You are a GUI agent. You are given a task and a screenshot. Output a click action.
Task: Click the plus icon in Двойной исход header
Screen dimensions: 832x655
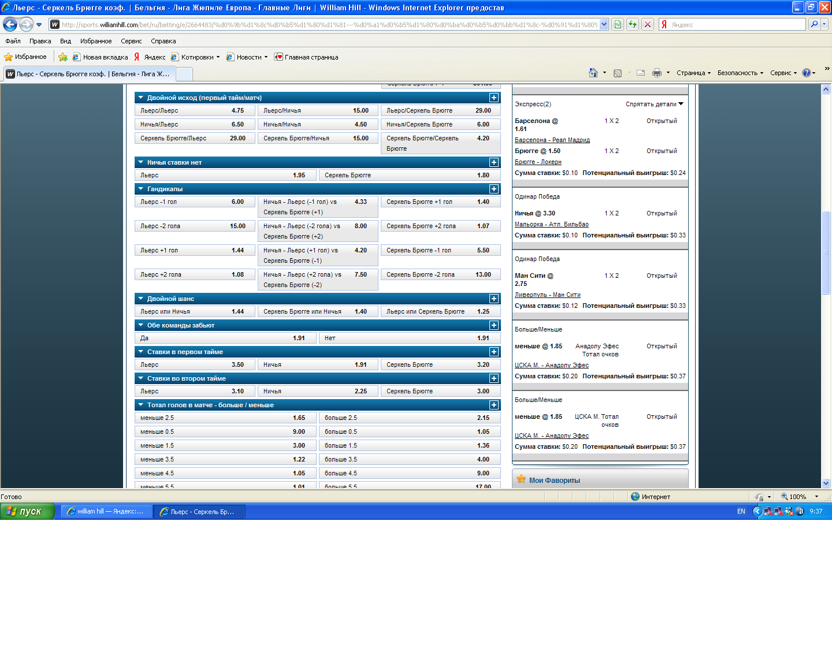(x=494, y=98)
